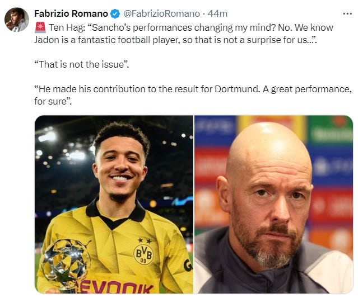Click the closing "for sure" text line

pos(53,102)
